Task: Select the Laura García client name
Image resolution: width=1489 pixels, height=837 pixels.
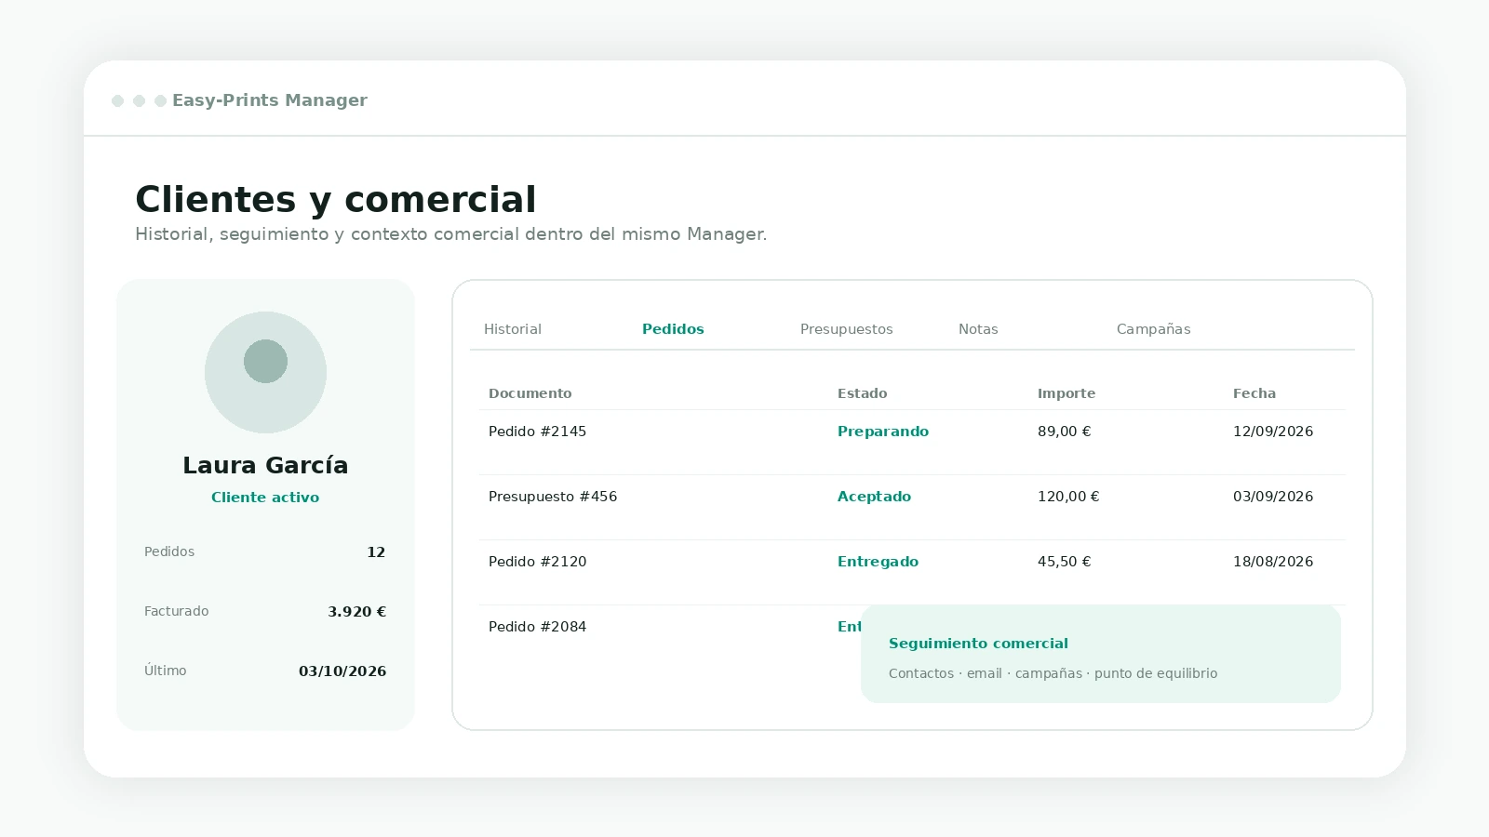Action: click(x=265, y=465)
